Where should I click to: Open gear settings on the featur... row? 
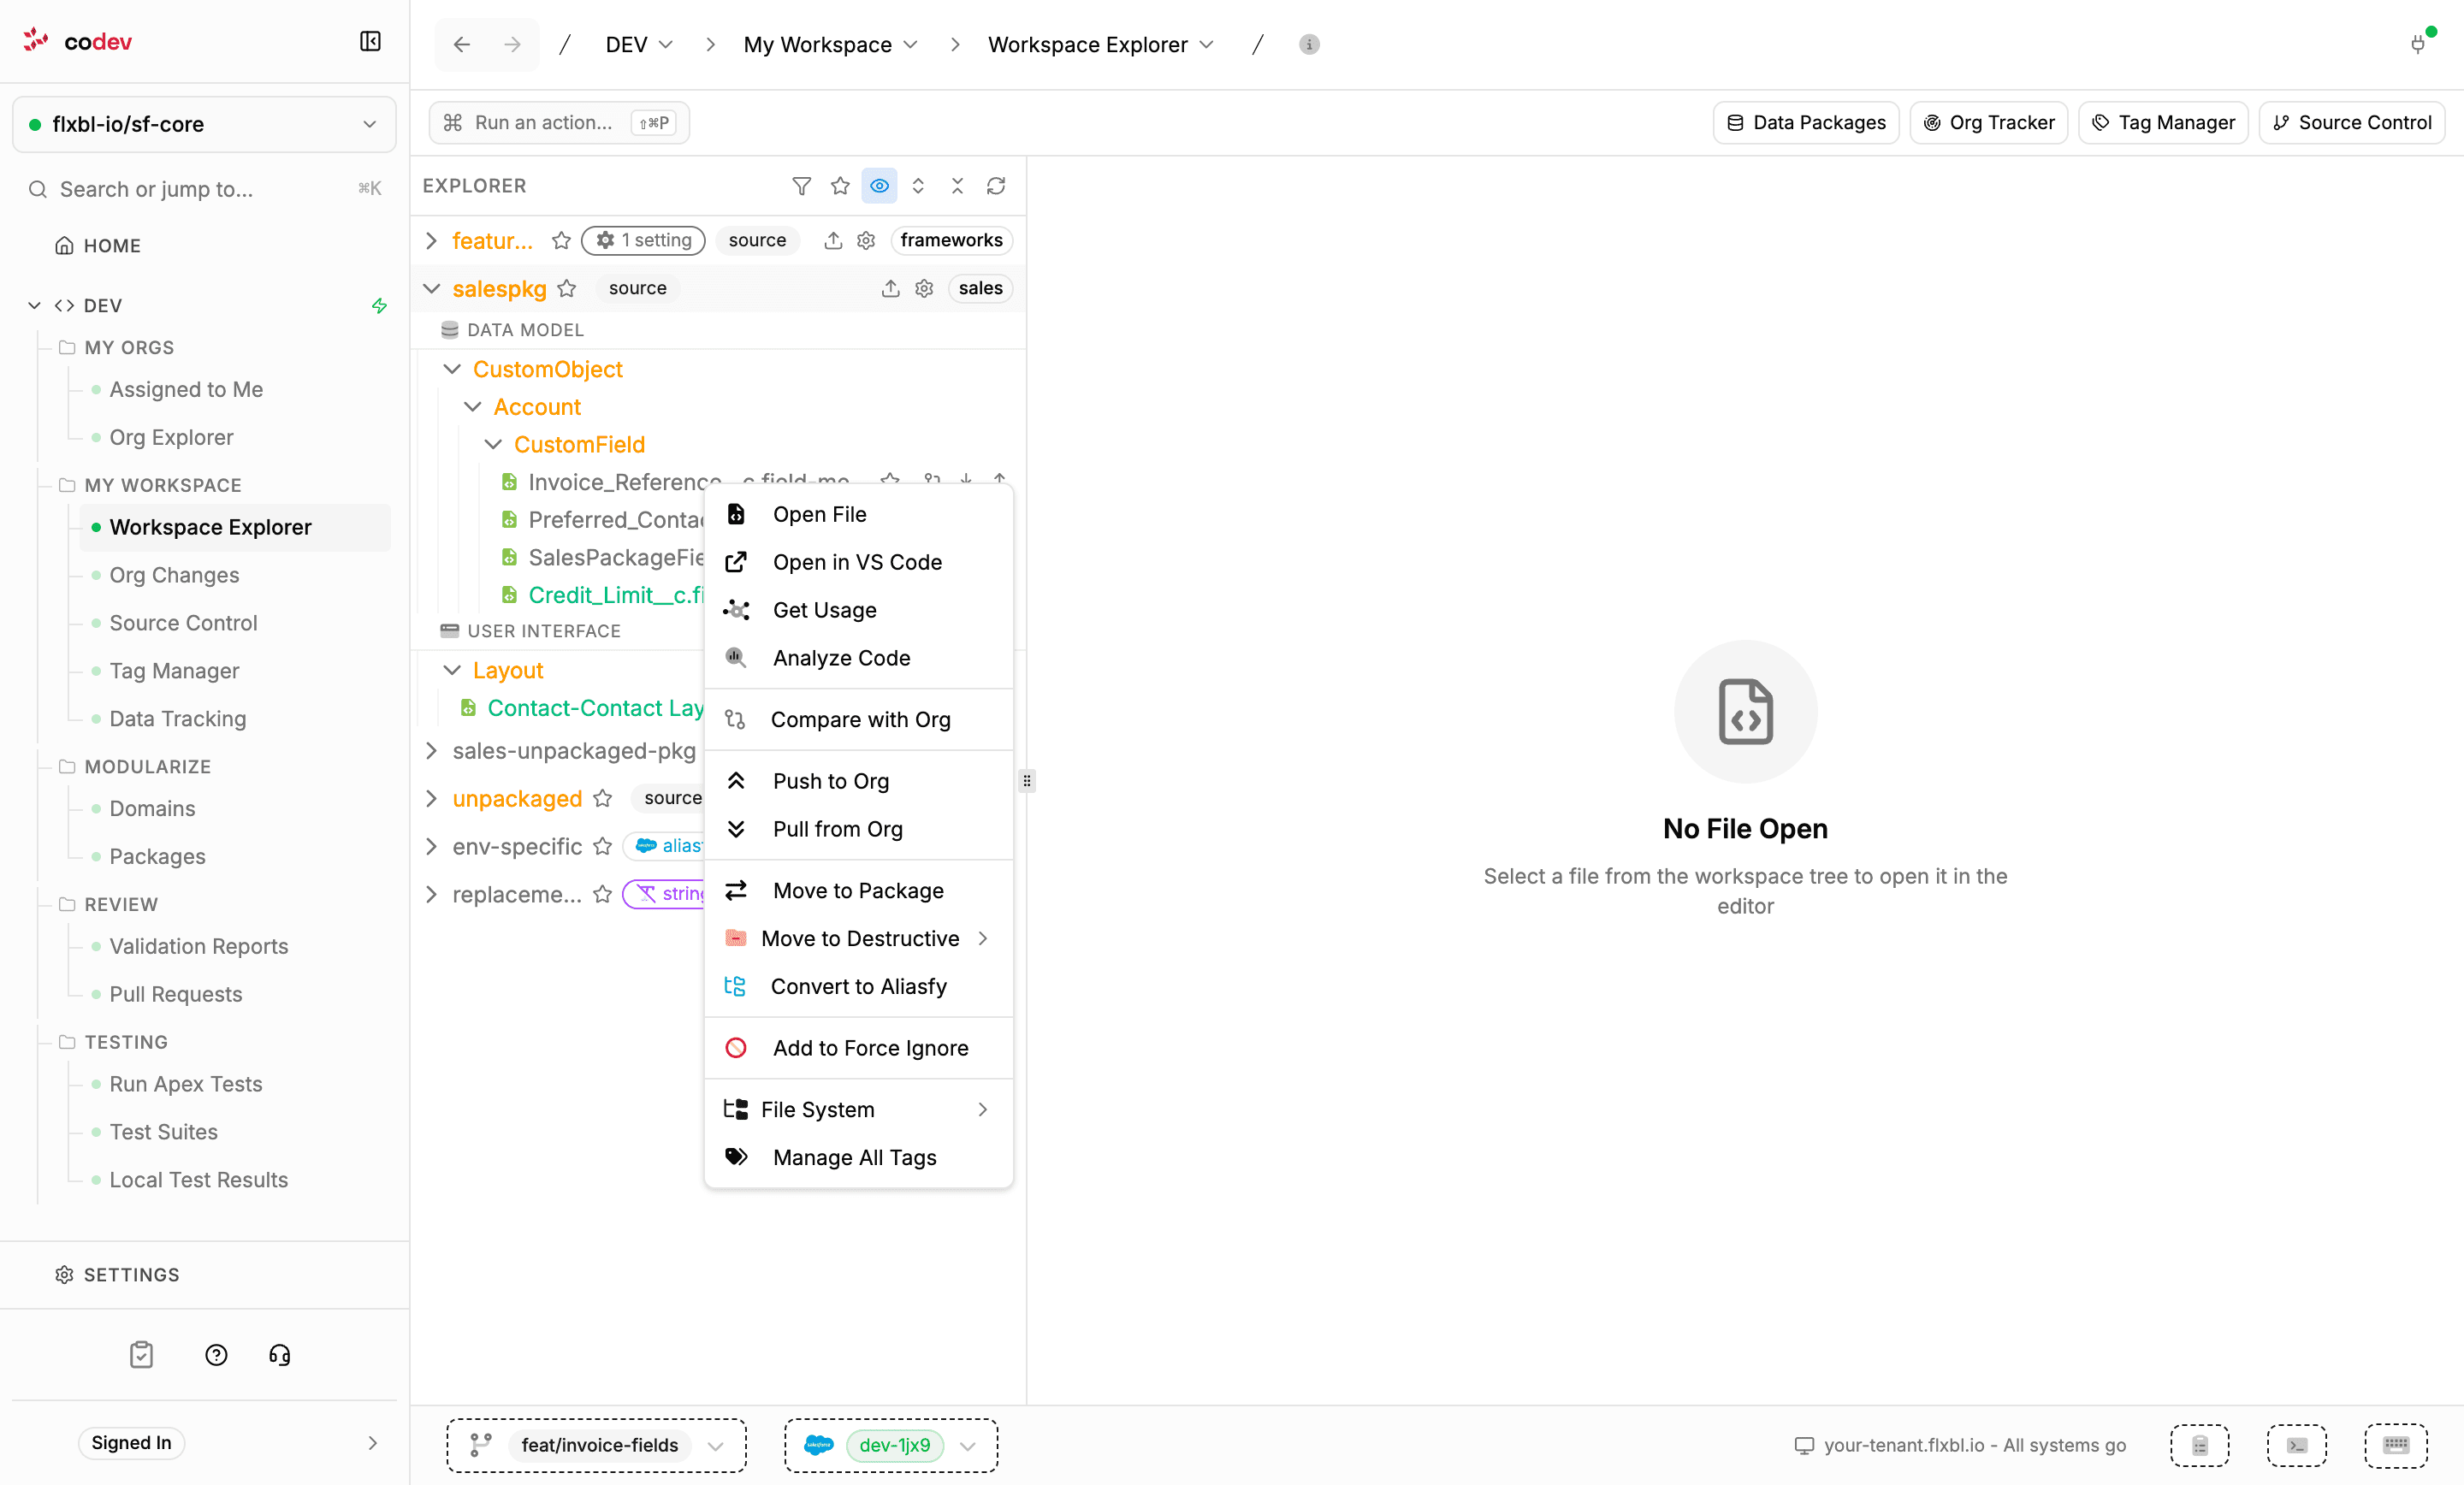coord(866,240)
